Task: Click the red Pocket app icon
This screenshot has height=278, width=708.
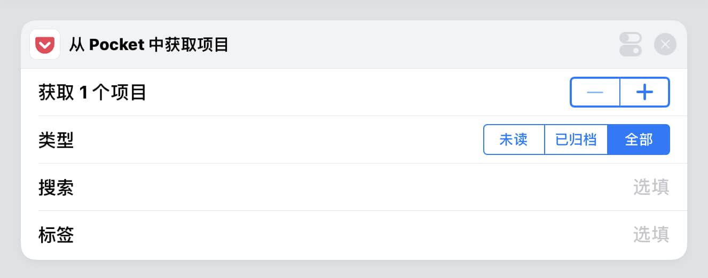Action: tap(45, 45)
